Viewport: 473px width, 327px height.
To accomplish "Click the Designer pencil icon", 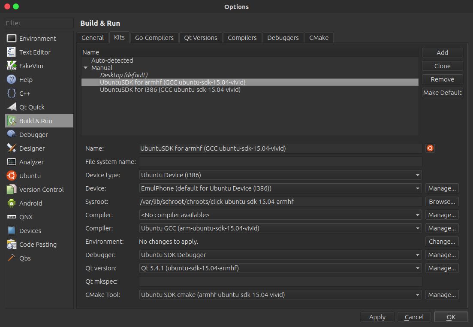I will pyautogui.click(x=12, y=148).
